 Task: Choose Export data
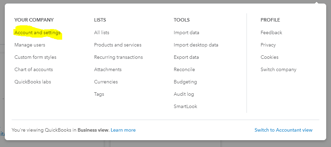186,57
